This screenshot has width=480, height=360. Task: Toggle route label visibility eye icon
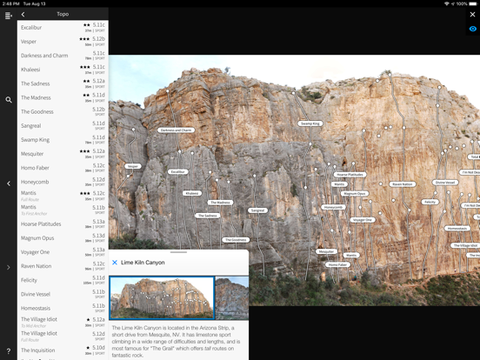(472, 29)
